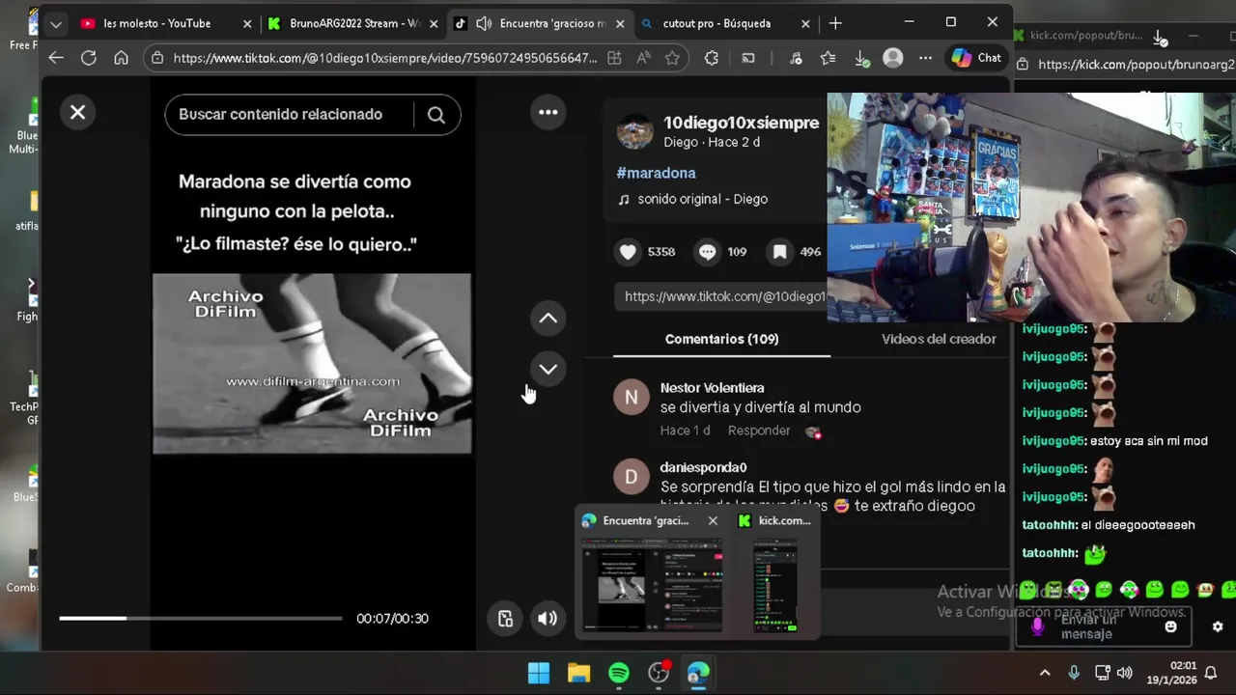Click the cast/media icon in Edge toolbar

click(748, 58)
